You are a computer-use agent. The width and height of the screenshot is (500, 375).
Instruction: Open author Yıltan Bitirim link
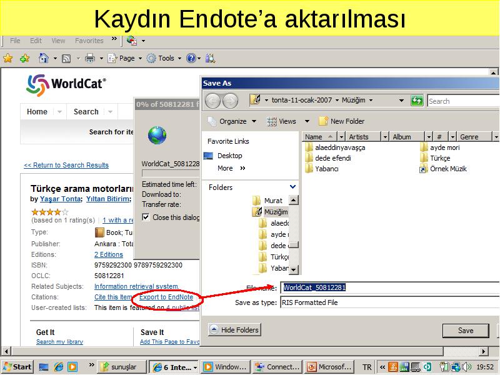click(107, 199)
